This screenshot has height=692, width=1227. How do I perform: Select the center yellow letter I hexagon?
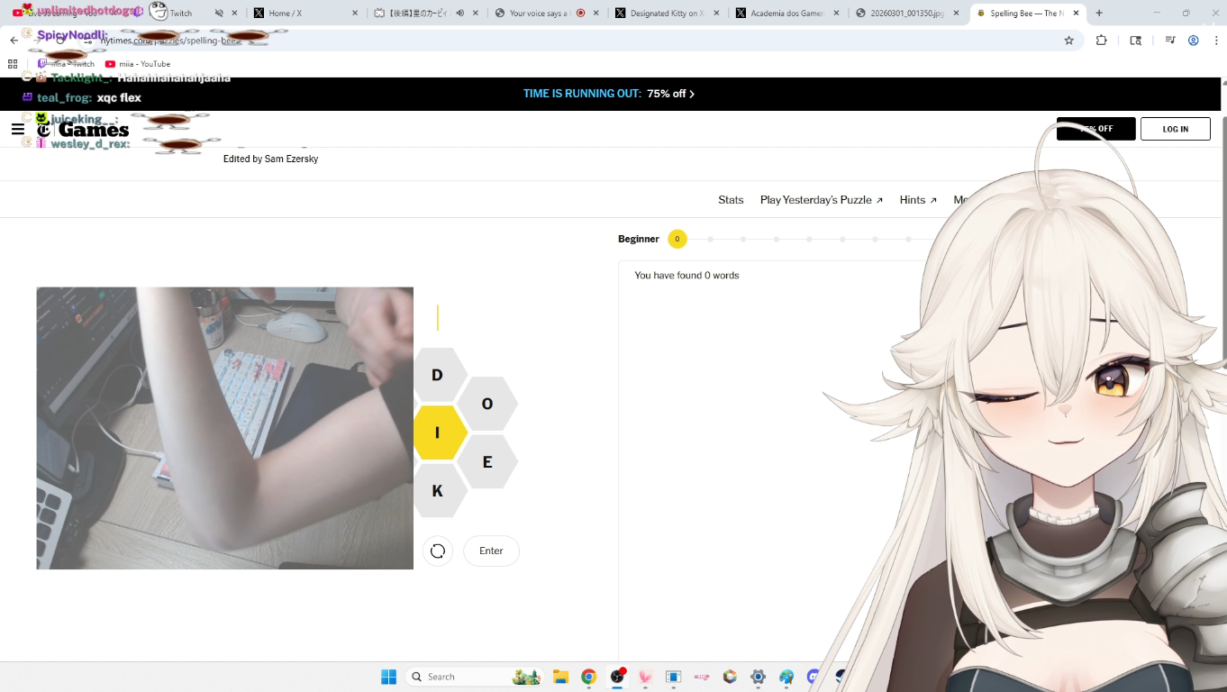click(438, 432)
